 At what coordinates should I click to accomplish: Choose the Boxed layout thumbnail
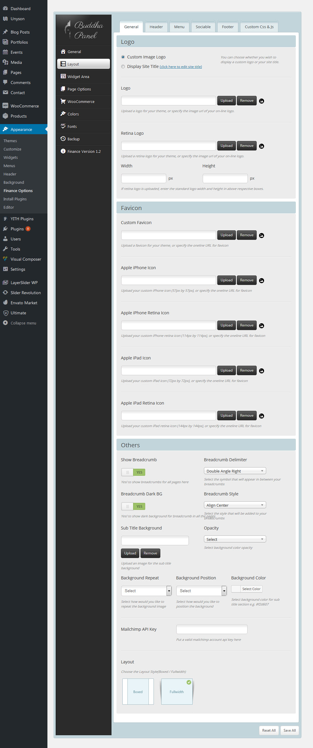[x=138, y=692]
